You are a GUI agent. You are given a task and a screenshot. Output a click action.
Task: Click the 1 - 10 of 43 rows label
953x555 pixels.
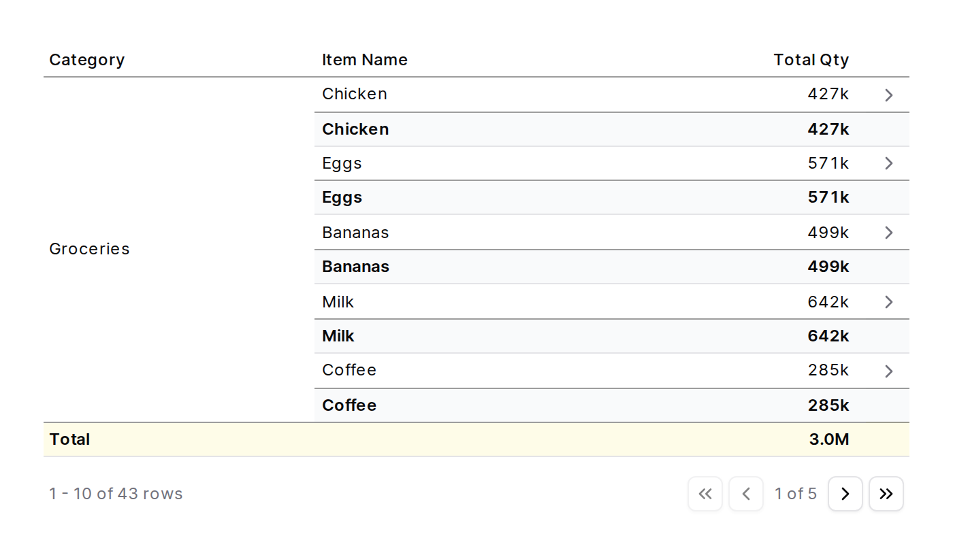pyautogui.click(x=116, y=494)
